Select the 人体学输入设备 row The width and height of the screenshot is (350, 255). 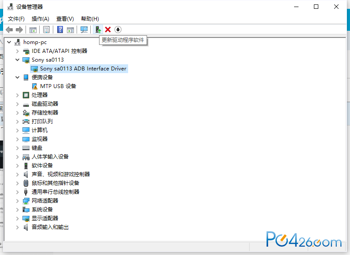(x=50, y=157)
